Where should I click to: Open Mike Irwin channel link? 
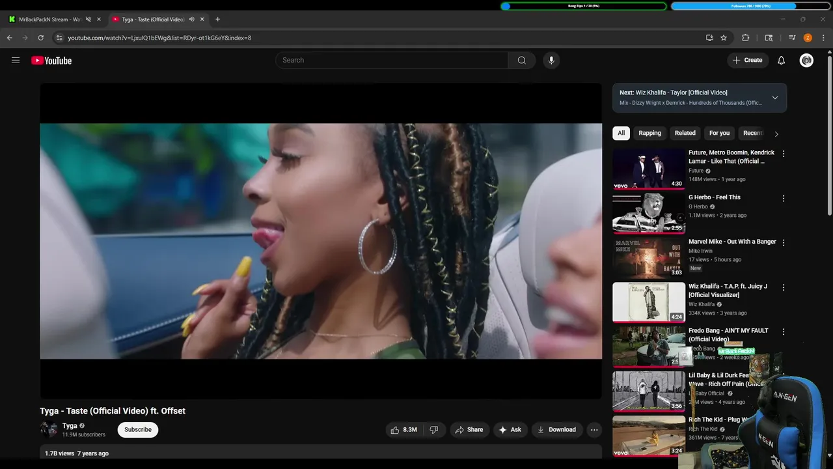coord(700,251)
